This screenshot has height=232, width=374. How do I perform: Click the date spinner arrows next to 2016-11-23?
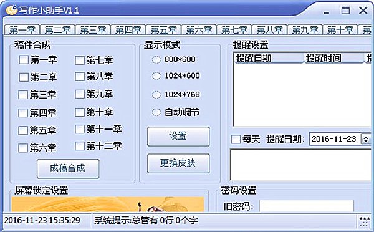[366, 139]
